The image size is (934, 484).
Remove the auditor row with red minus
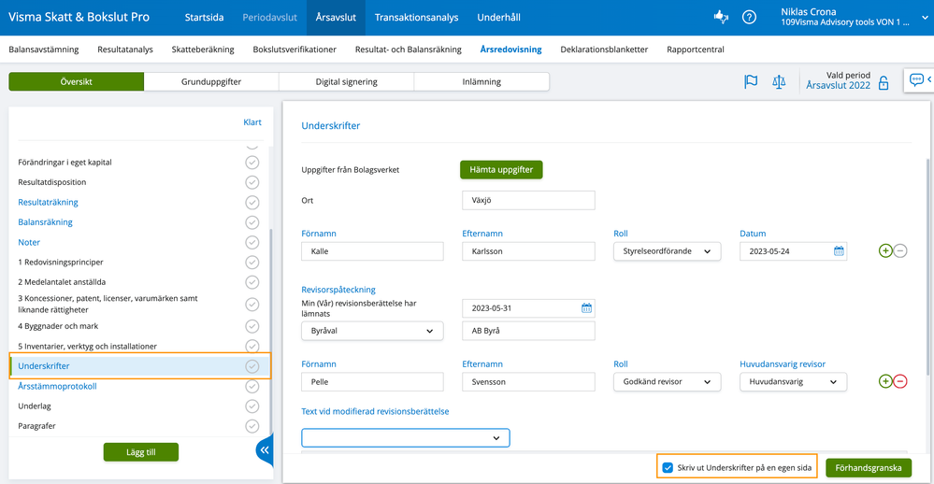900,381
